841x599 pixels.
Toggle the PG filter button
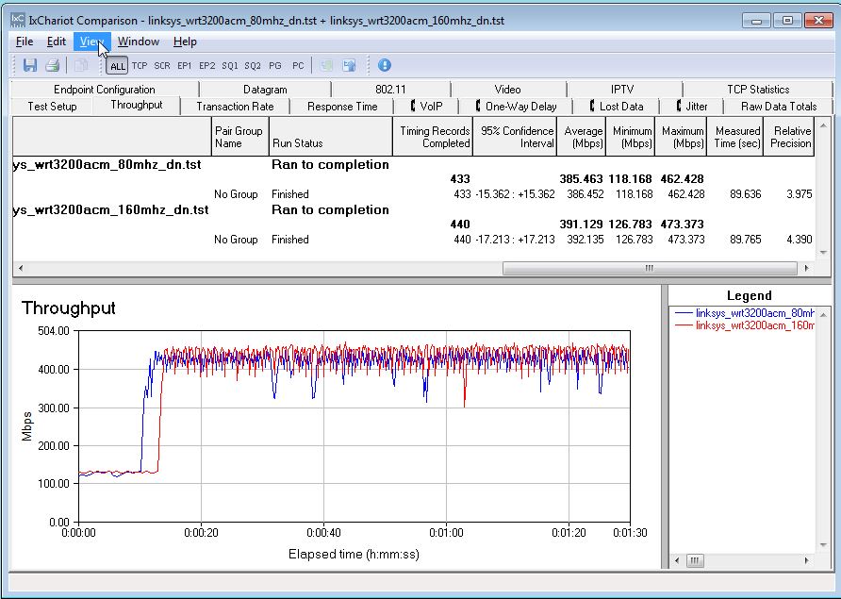pyautogui.click(x=275, y=65)
